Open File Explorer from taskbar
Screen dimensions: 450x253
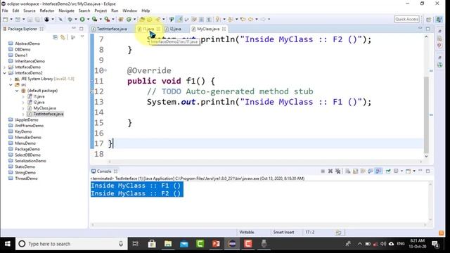pos(168,244)
